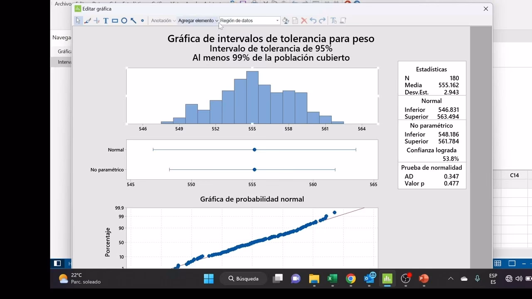Image resolution: width=532 pixels, height=299 pixels.
Task: Select the crosshair annotation tool
Action: coord(96,20)
